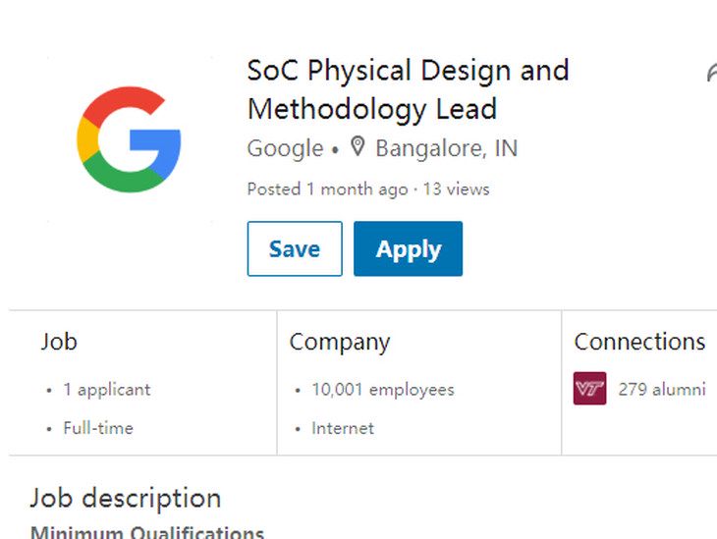The width and height of the screenshot is (717, 539).
Task: Click the Connections section heading
Action: coord(639,342)
